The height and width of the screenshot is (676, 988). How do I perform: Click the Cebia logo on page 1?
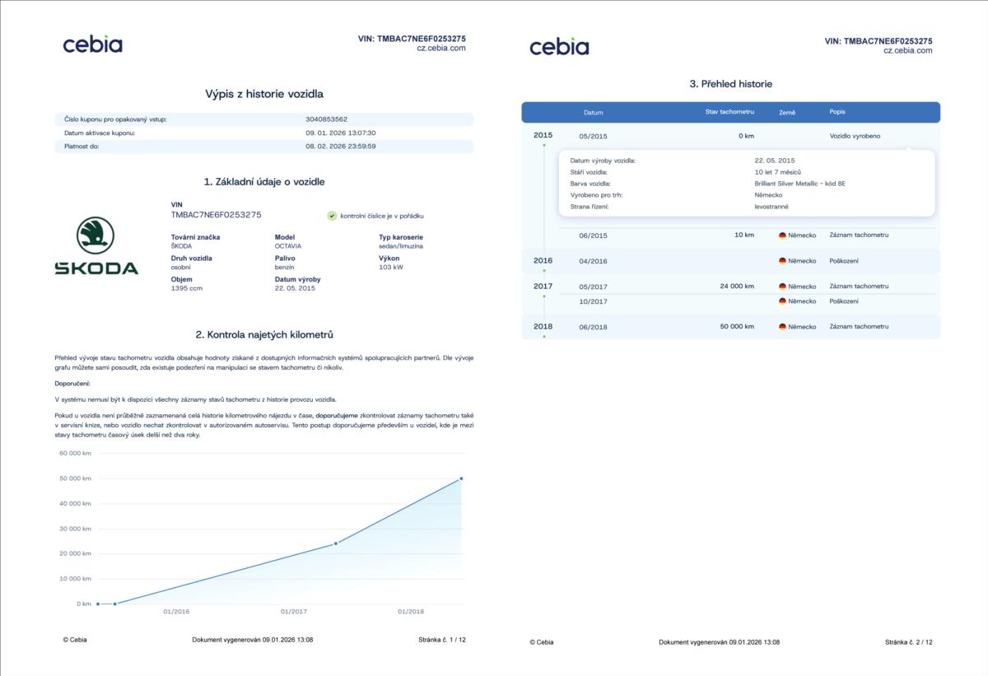tap(92, 44)
